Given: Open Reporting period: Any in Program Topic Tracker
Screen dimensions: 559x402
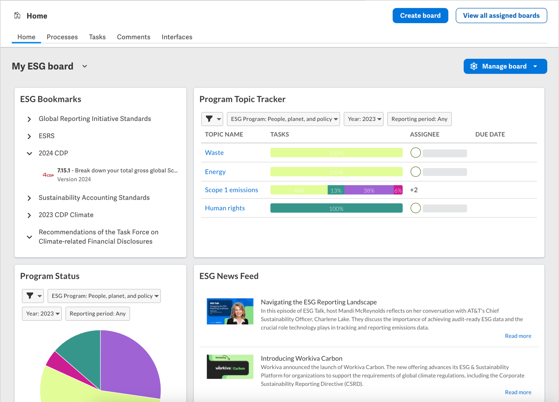Looking at the screenshot, I should tap(419, 119).
